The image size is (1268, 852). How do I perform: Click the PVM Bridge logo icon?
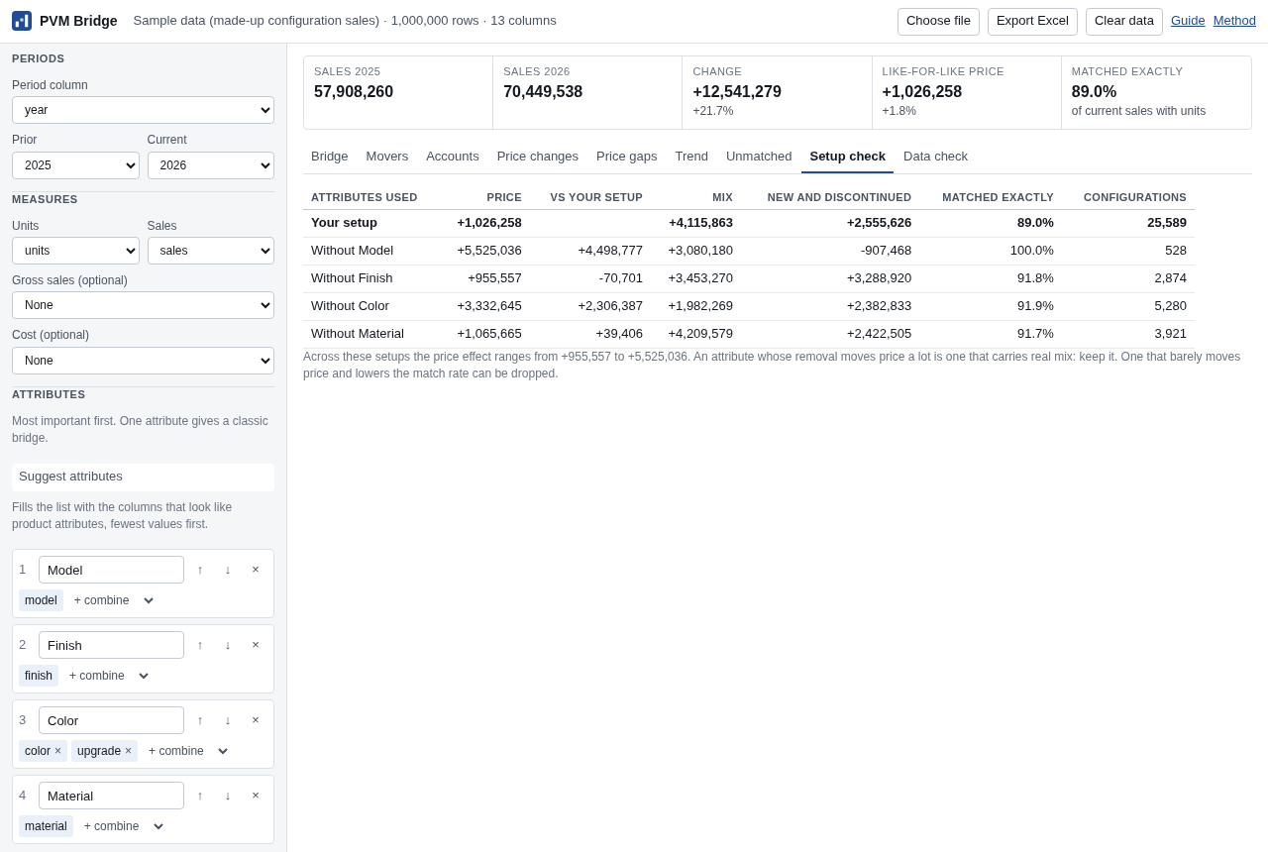tap(22, 21)
